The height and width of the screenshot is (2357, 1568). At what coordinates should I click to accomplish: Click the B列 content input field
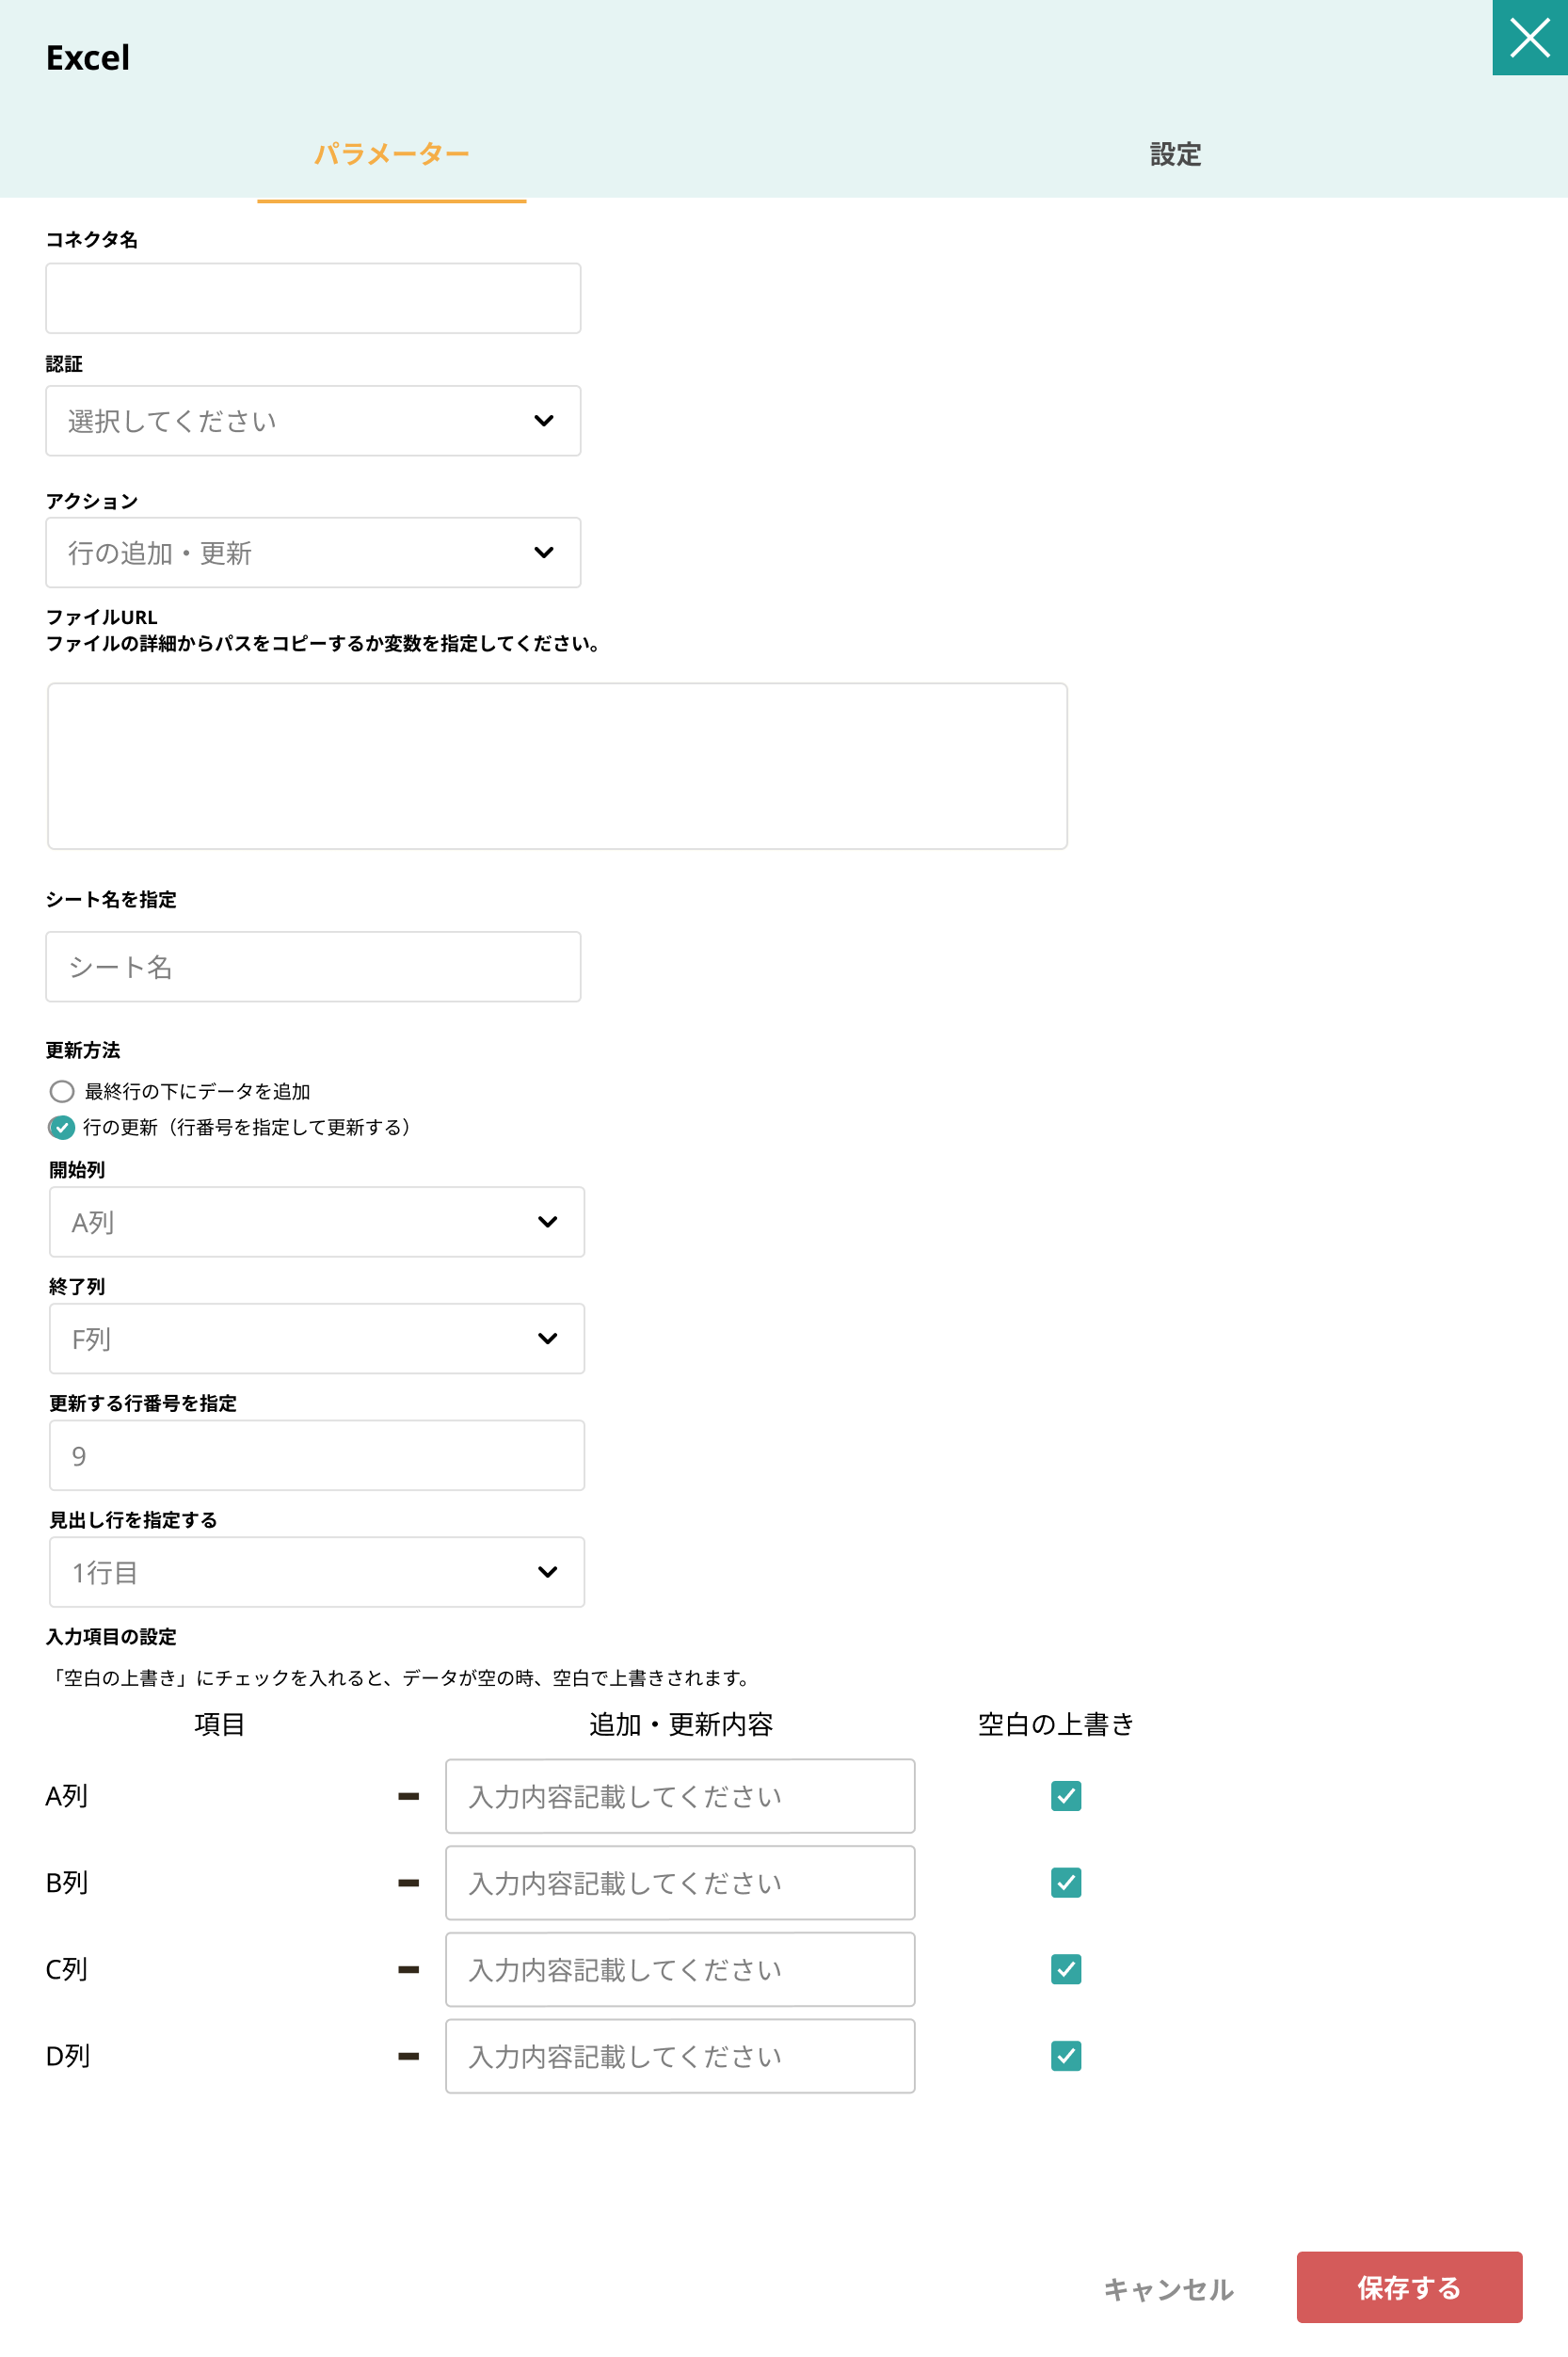tap(680, 1883)
